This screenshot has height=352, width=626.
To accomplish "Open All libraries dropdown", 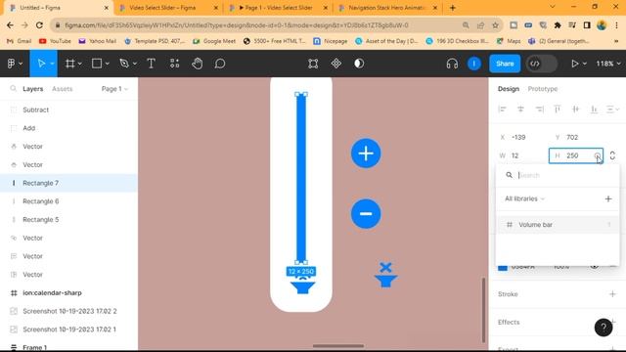I will point(524,198).
